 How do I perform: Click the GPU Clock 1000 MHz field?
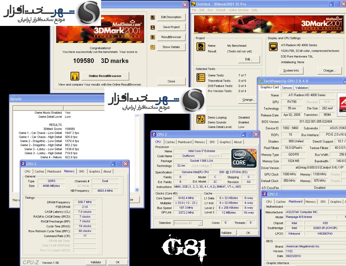click(x=290, y=174)
